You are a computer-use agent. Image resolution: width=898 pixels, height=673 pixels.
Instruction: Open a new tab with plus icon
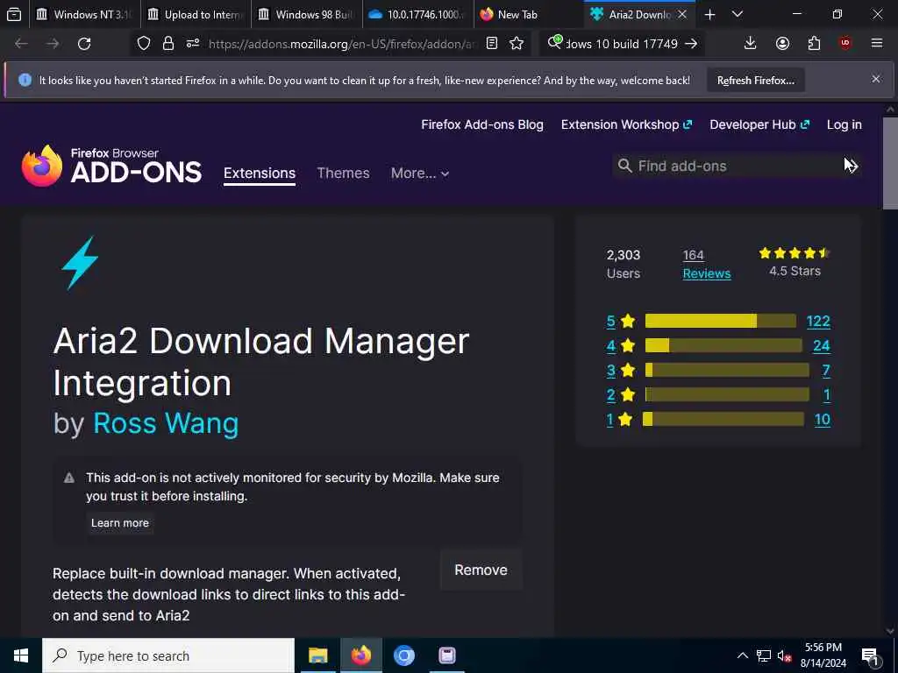click(709, 14)
